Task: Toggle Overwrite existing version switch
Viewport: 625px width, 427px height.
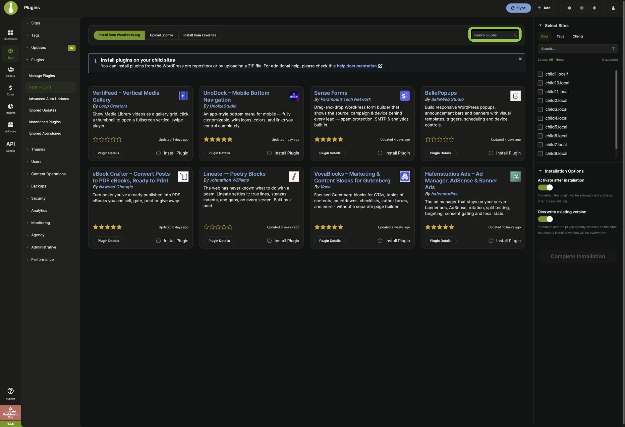Action: coord(545,219)
